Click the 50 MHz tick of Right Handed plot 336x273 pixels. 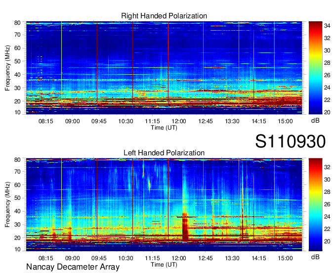coord(17,61)
